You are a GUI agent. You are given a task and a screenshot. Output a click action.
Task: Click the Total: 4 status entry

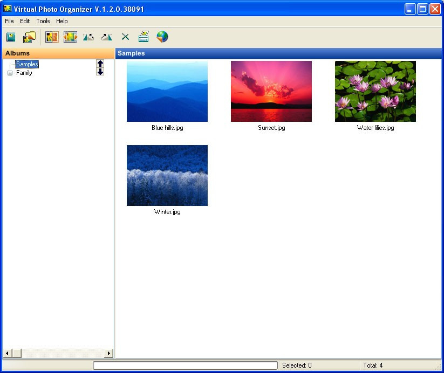click(x=373, y=365)
